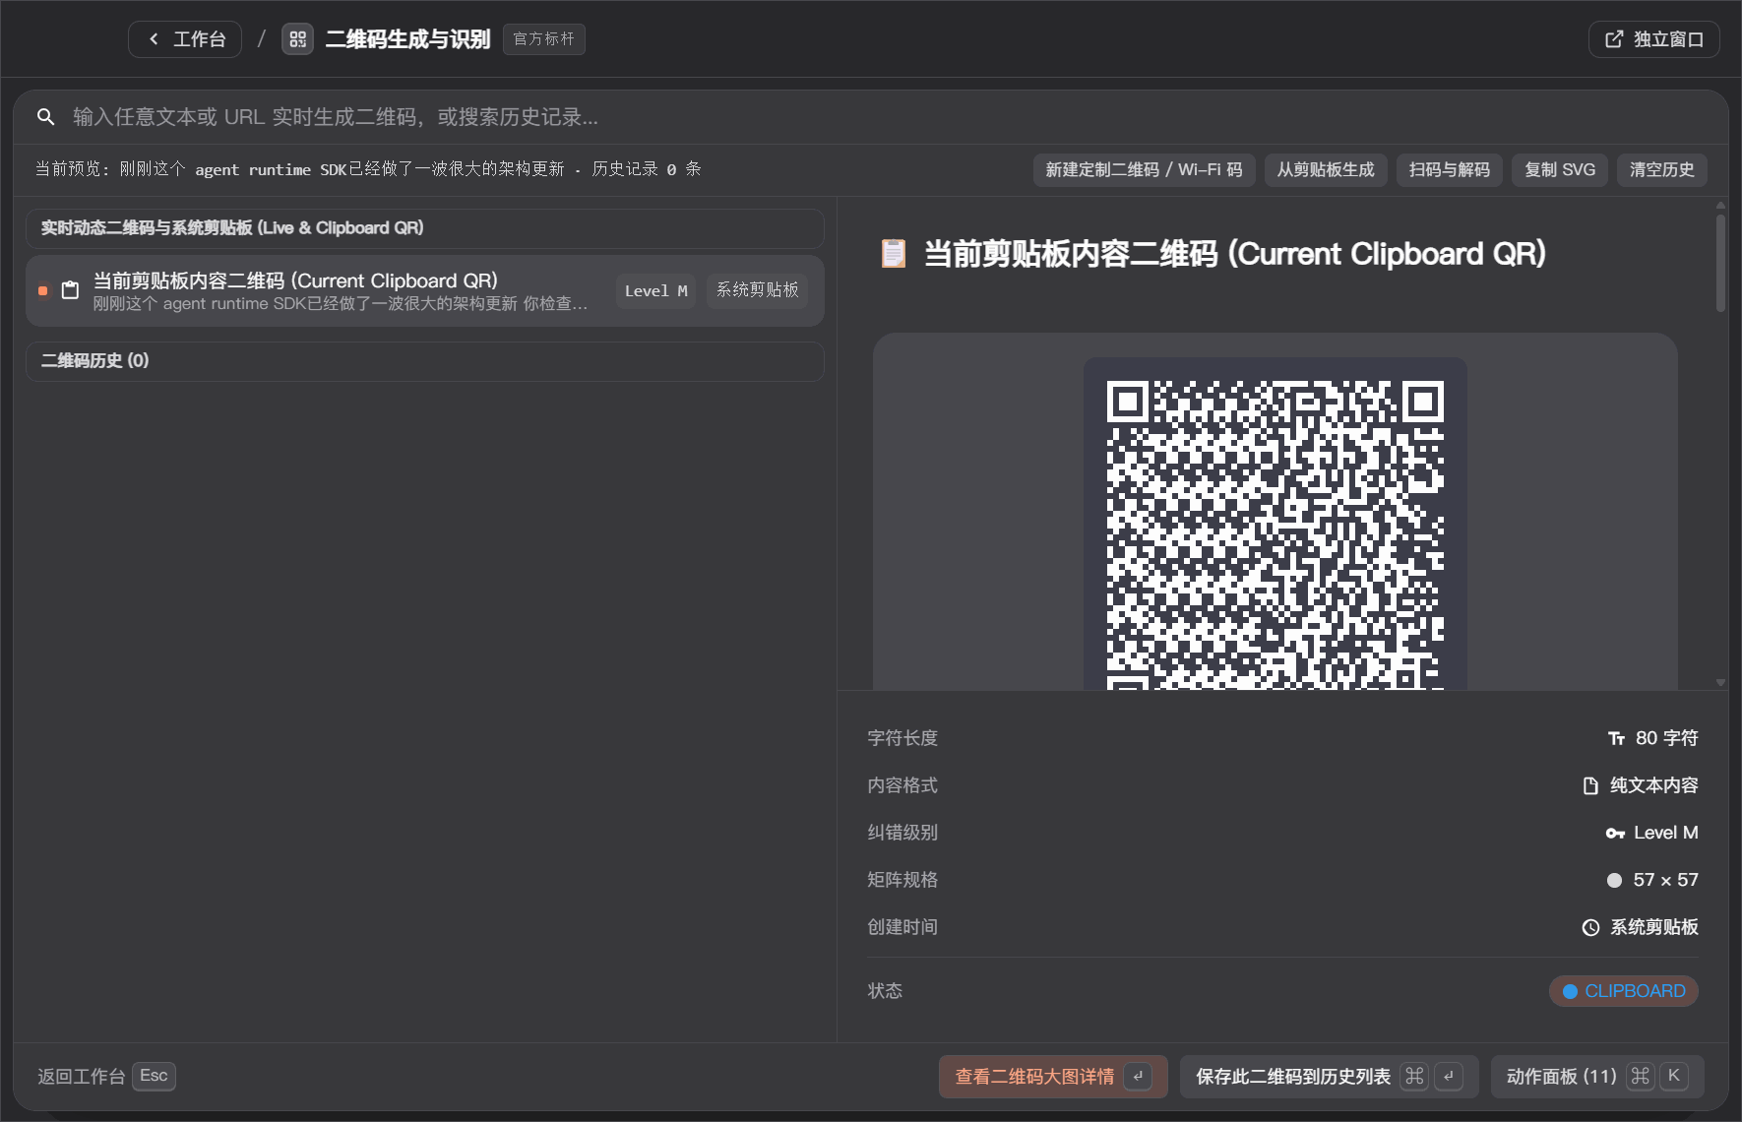
Task: Expand 二维码历史 (0) section header
Action: 425,361
